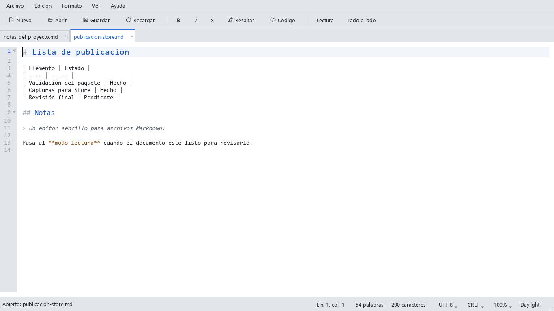This screenshot has height=311, width=554.
Task: Open the Archivo menu
Action: [x=15, y=6]
